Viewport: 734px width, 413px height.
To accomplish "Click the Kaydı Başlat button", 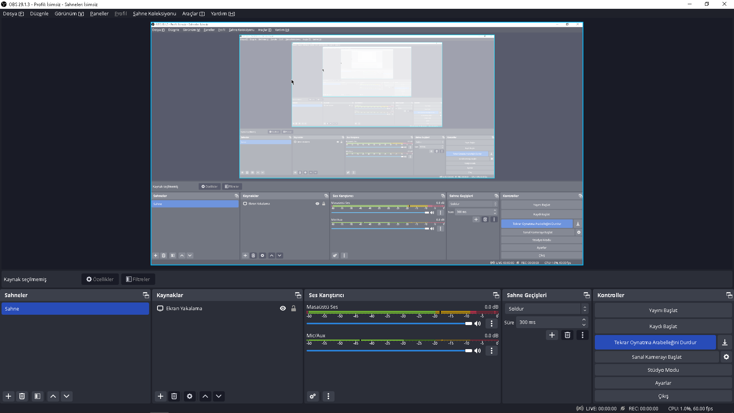I will point(663,326).
